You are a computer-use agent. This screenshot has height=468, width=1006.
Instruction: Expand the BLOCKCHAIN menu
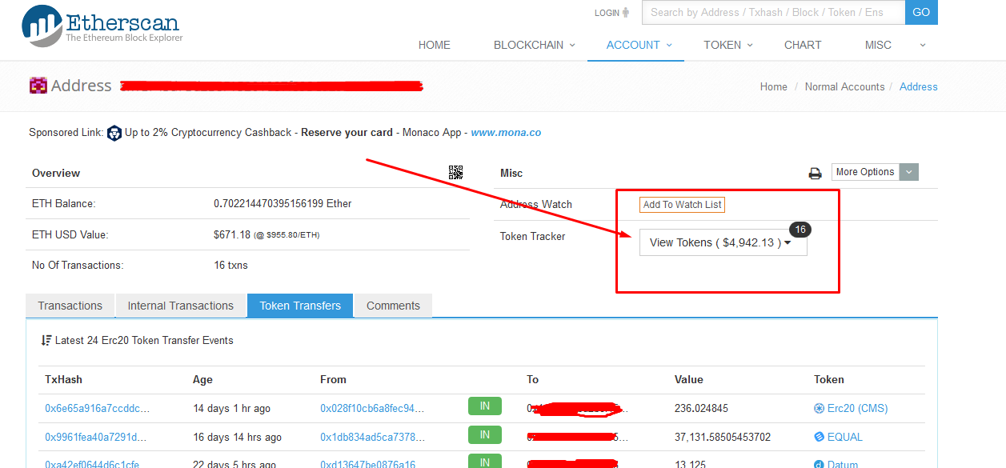point(534,45)
